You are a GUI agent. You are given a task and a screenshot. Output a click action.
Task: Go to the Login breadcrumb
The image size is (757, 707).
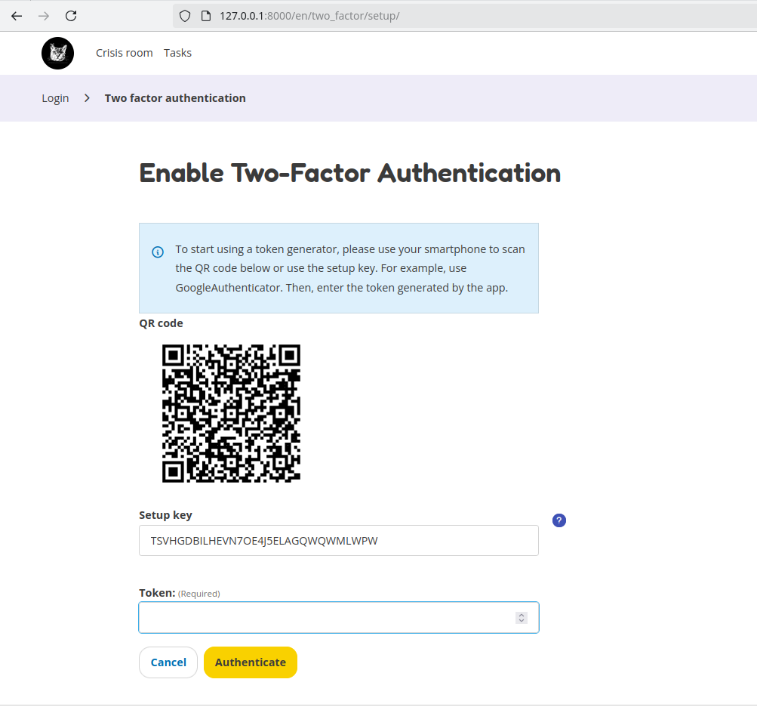coord(55,98)
